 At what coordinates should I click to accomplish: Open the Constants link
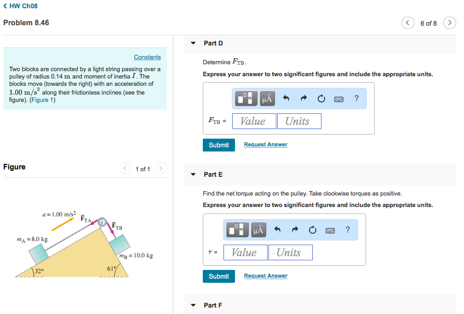point(147,57)
